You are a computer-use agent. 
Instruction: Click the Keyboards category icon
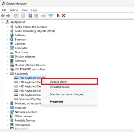[12, 73]
